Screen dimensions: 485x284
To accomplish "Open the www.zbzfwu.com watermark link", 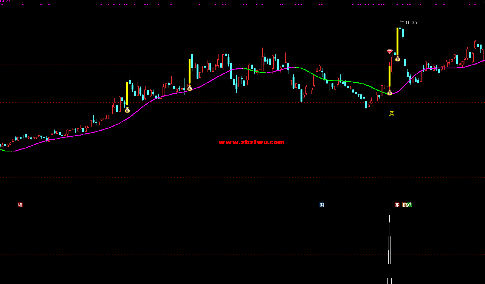I will (251, 142).
